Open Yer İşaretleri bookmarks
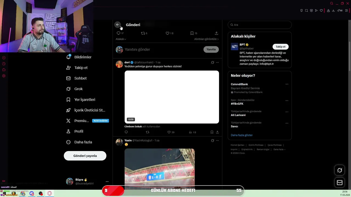Screen dimensions: 351x197 pyautogui.click(x=81, y=100)
